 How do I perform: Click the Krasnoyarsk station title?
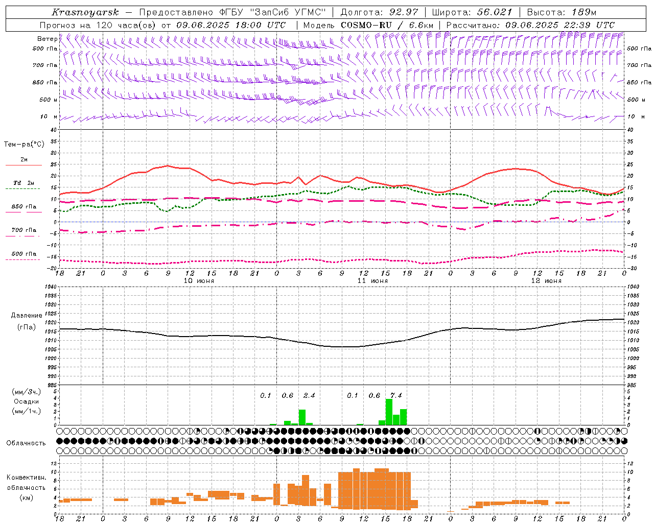[x=85, y=12]
